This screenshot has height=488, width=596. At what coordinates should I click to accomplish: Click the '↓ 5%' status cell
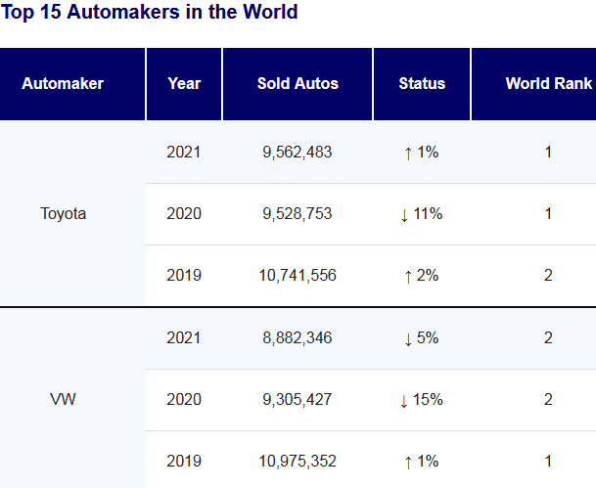click(422, 338)
